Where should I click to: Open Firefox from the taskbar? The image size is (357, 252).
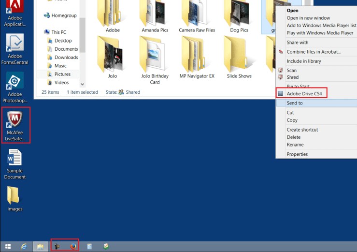pos(73,246)
